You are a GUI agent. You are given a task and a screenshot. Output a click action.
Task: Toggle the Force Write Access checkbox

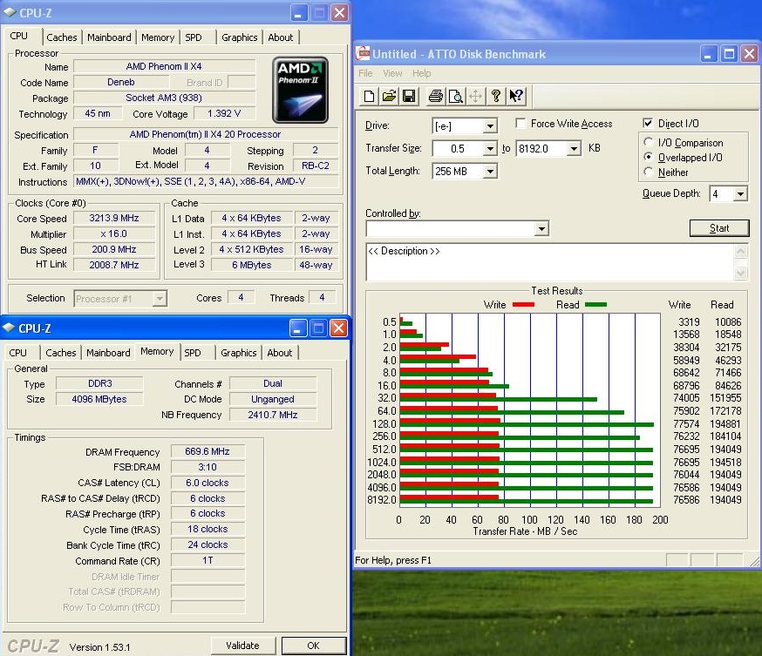click(520, 124)
